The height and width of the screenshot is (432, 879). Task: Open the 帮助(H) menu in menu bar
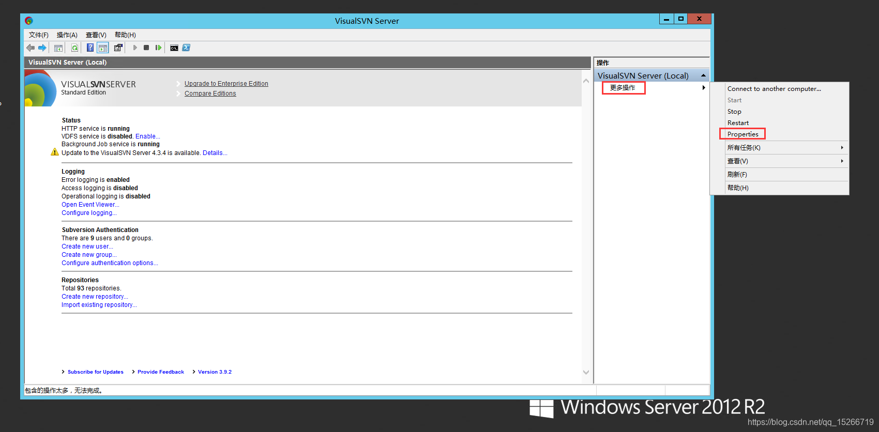pos(125,35)
